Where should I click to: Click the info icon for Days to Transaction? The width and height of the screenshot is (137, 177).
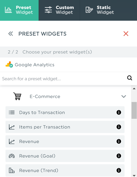click(x=119, y=112)
